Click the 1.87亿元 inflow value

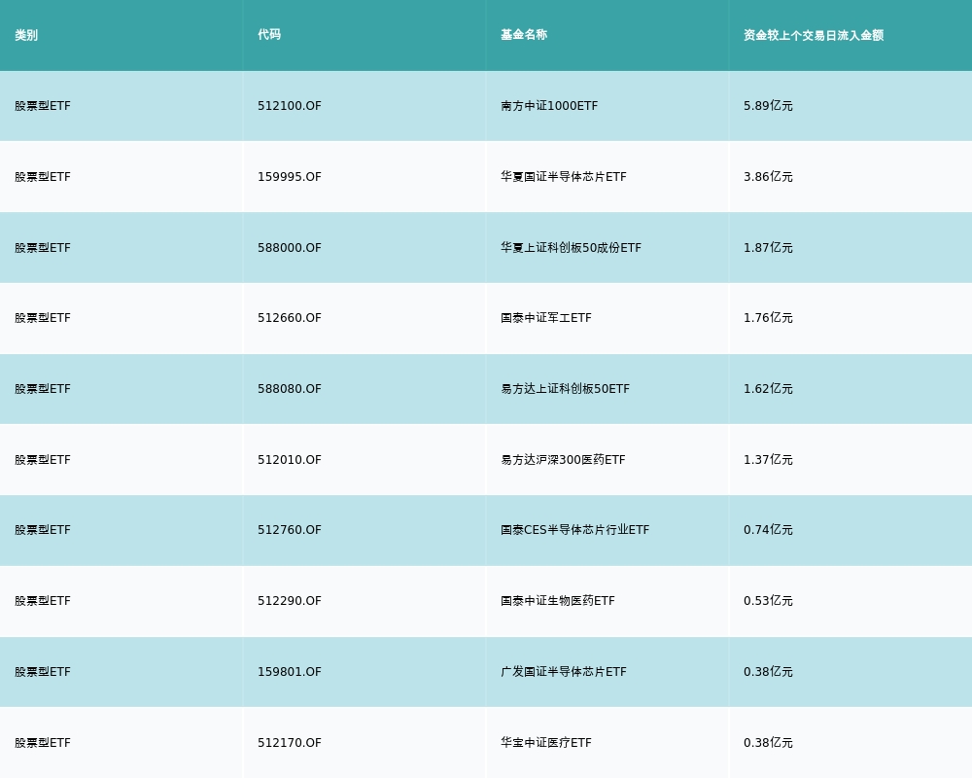click(768, 248)
